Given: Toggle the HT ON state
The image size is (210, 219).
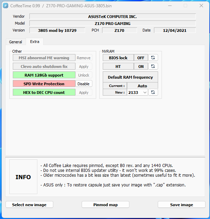Looking at the screenshot, I should [141, 66].
